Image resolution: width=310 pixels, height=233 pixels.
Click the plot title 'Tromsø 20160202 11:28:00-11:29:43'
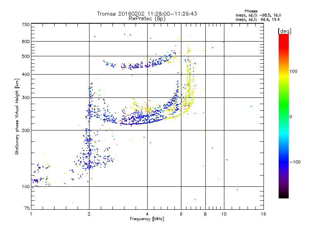coord(147,14)
